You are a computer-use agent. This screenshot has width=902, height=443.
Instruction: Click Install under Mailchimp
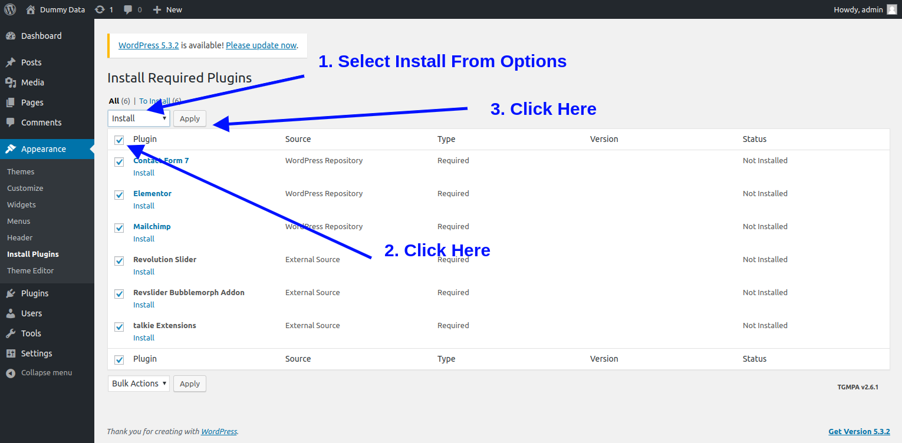144,239
